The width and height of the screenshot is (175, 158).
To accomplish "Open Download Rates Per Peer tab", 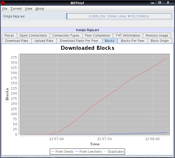I will point(79,41).
